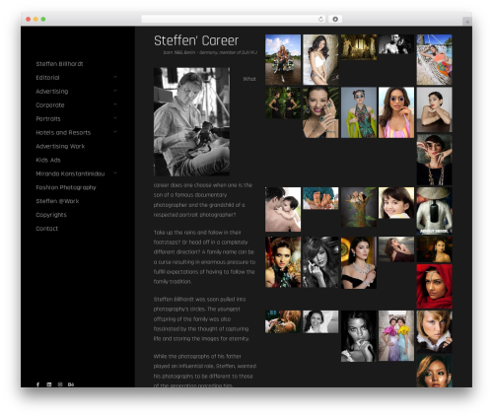Open thumbnail of two women in pastel dresses
Image resolution: width=493 pixels, height=417 pixels.
pyautogui.click(x=396, y=335)
